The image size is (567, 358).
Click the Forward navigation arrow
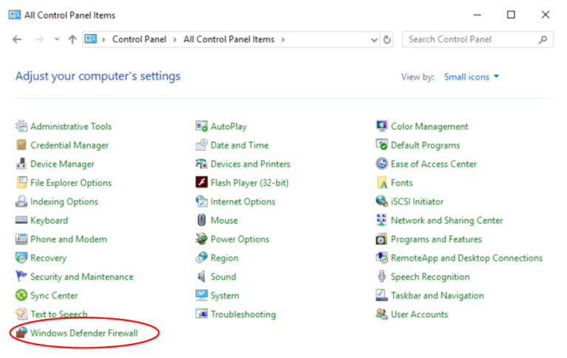(x=39, y=39)
